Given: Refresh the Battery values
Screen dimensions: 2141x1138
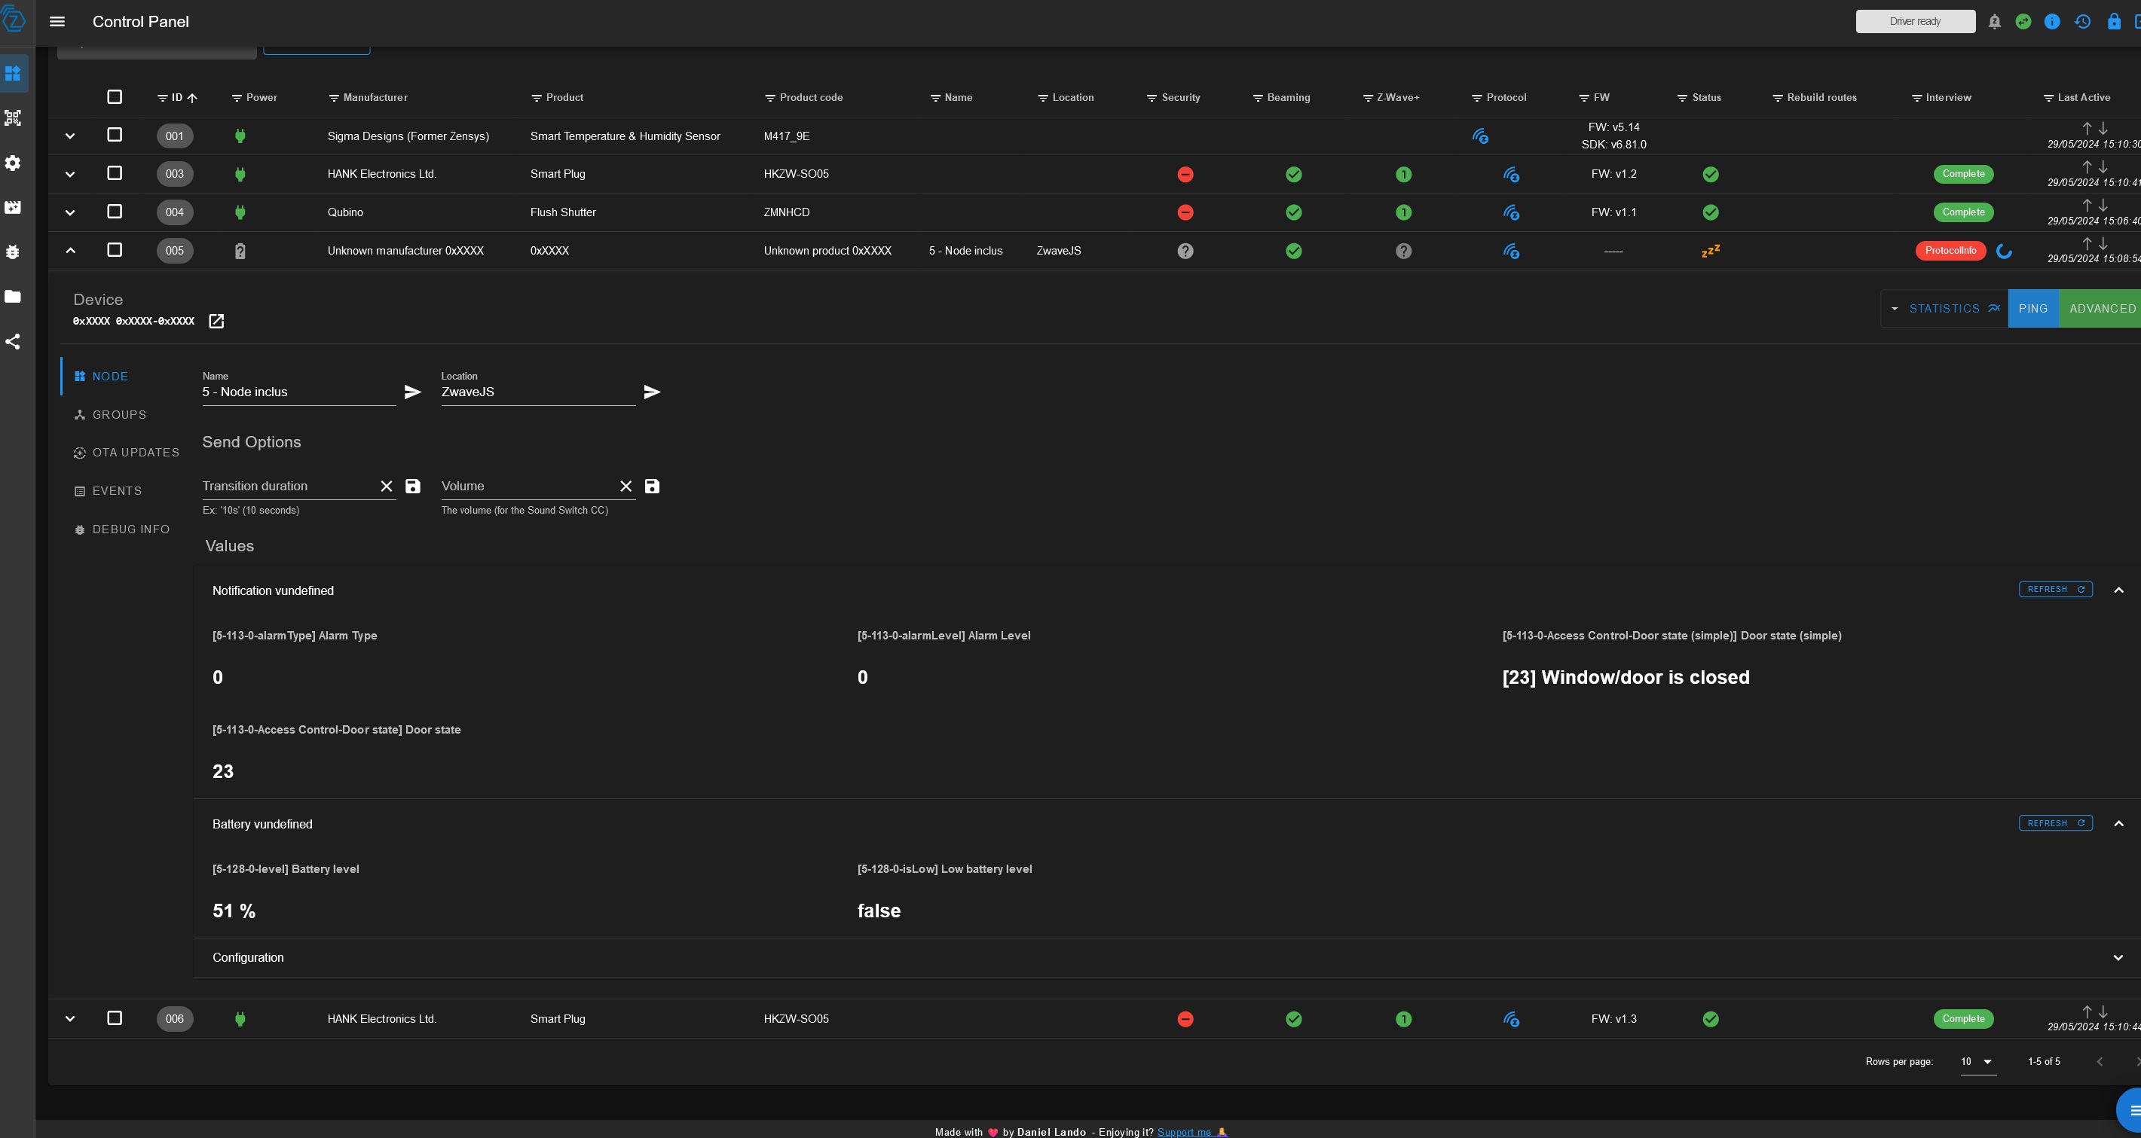Looking at the screenshot, I should pyautogui.click(x=2054, y=823).
